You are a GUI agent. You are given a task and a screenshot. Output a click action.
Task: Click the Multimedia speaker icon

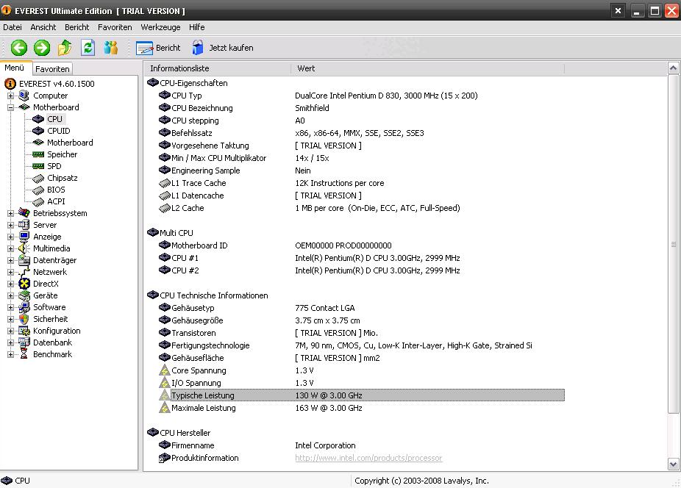(x=24, y=248)
